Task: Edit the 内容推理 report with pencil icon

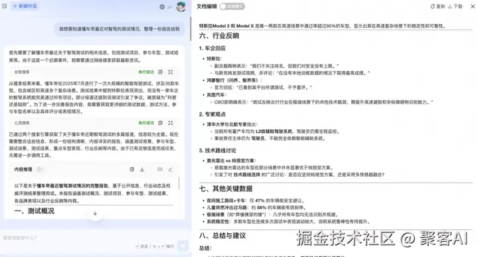Action: tap(170, 170)
